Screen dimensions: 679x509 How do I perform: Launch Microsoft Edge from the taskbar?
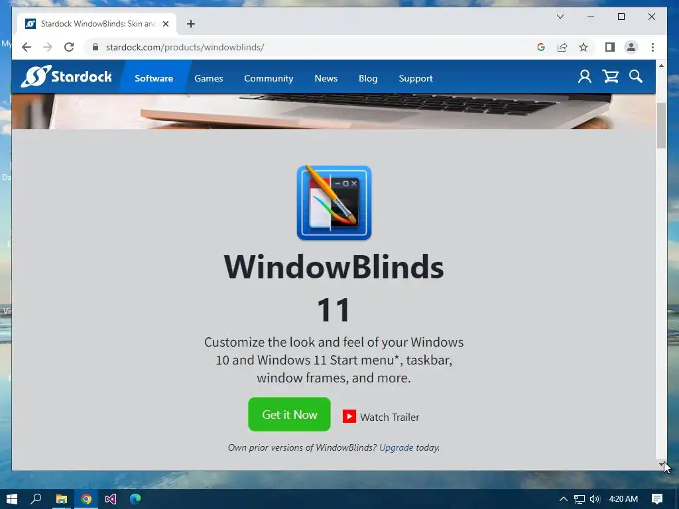135,499
